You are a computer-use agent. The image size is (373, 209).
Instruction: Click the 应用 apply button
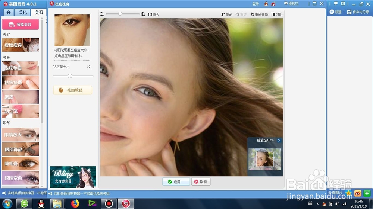pos(176,182)
